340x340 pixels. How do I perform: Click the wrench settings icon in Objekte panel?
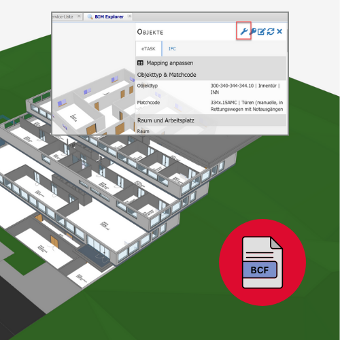tap(243, 31)
